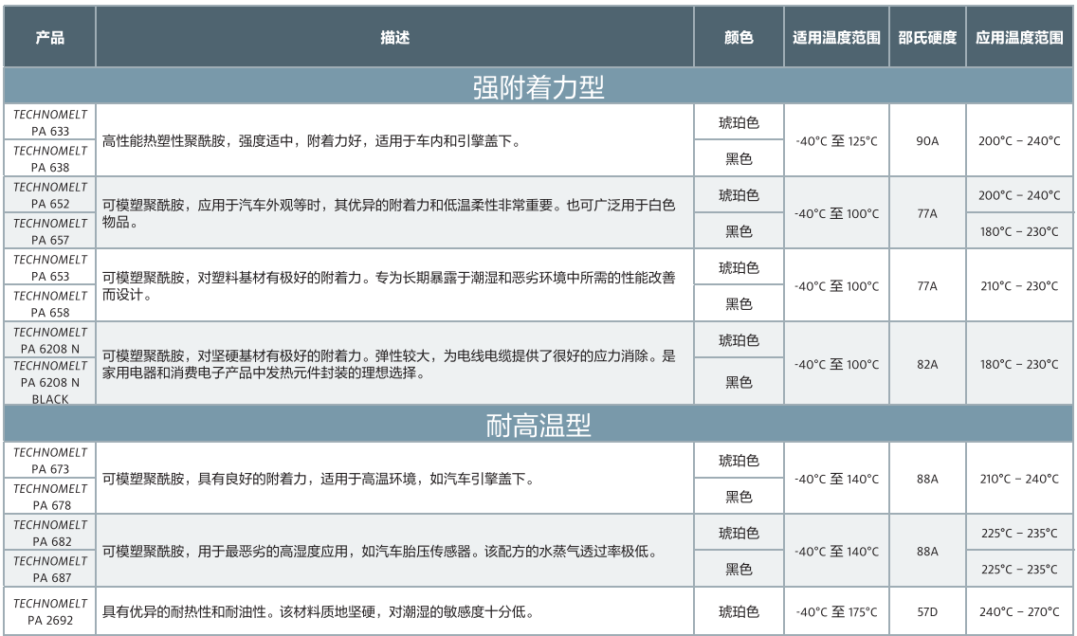
Task: Click 黑色 color cell for PA 657
Action: [x=739, y=231]
